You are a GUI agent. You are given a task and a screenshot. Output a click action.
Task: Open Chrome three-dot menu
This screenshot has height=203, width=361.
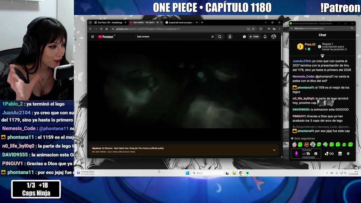[x=279, y=29]
